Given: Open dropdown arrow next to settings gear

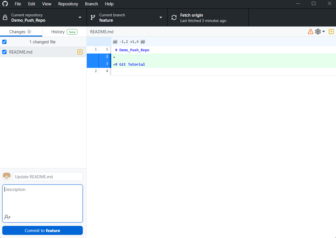Looking at the screenshot, I should (324, 32).
